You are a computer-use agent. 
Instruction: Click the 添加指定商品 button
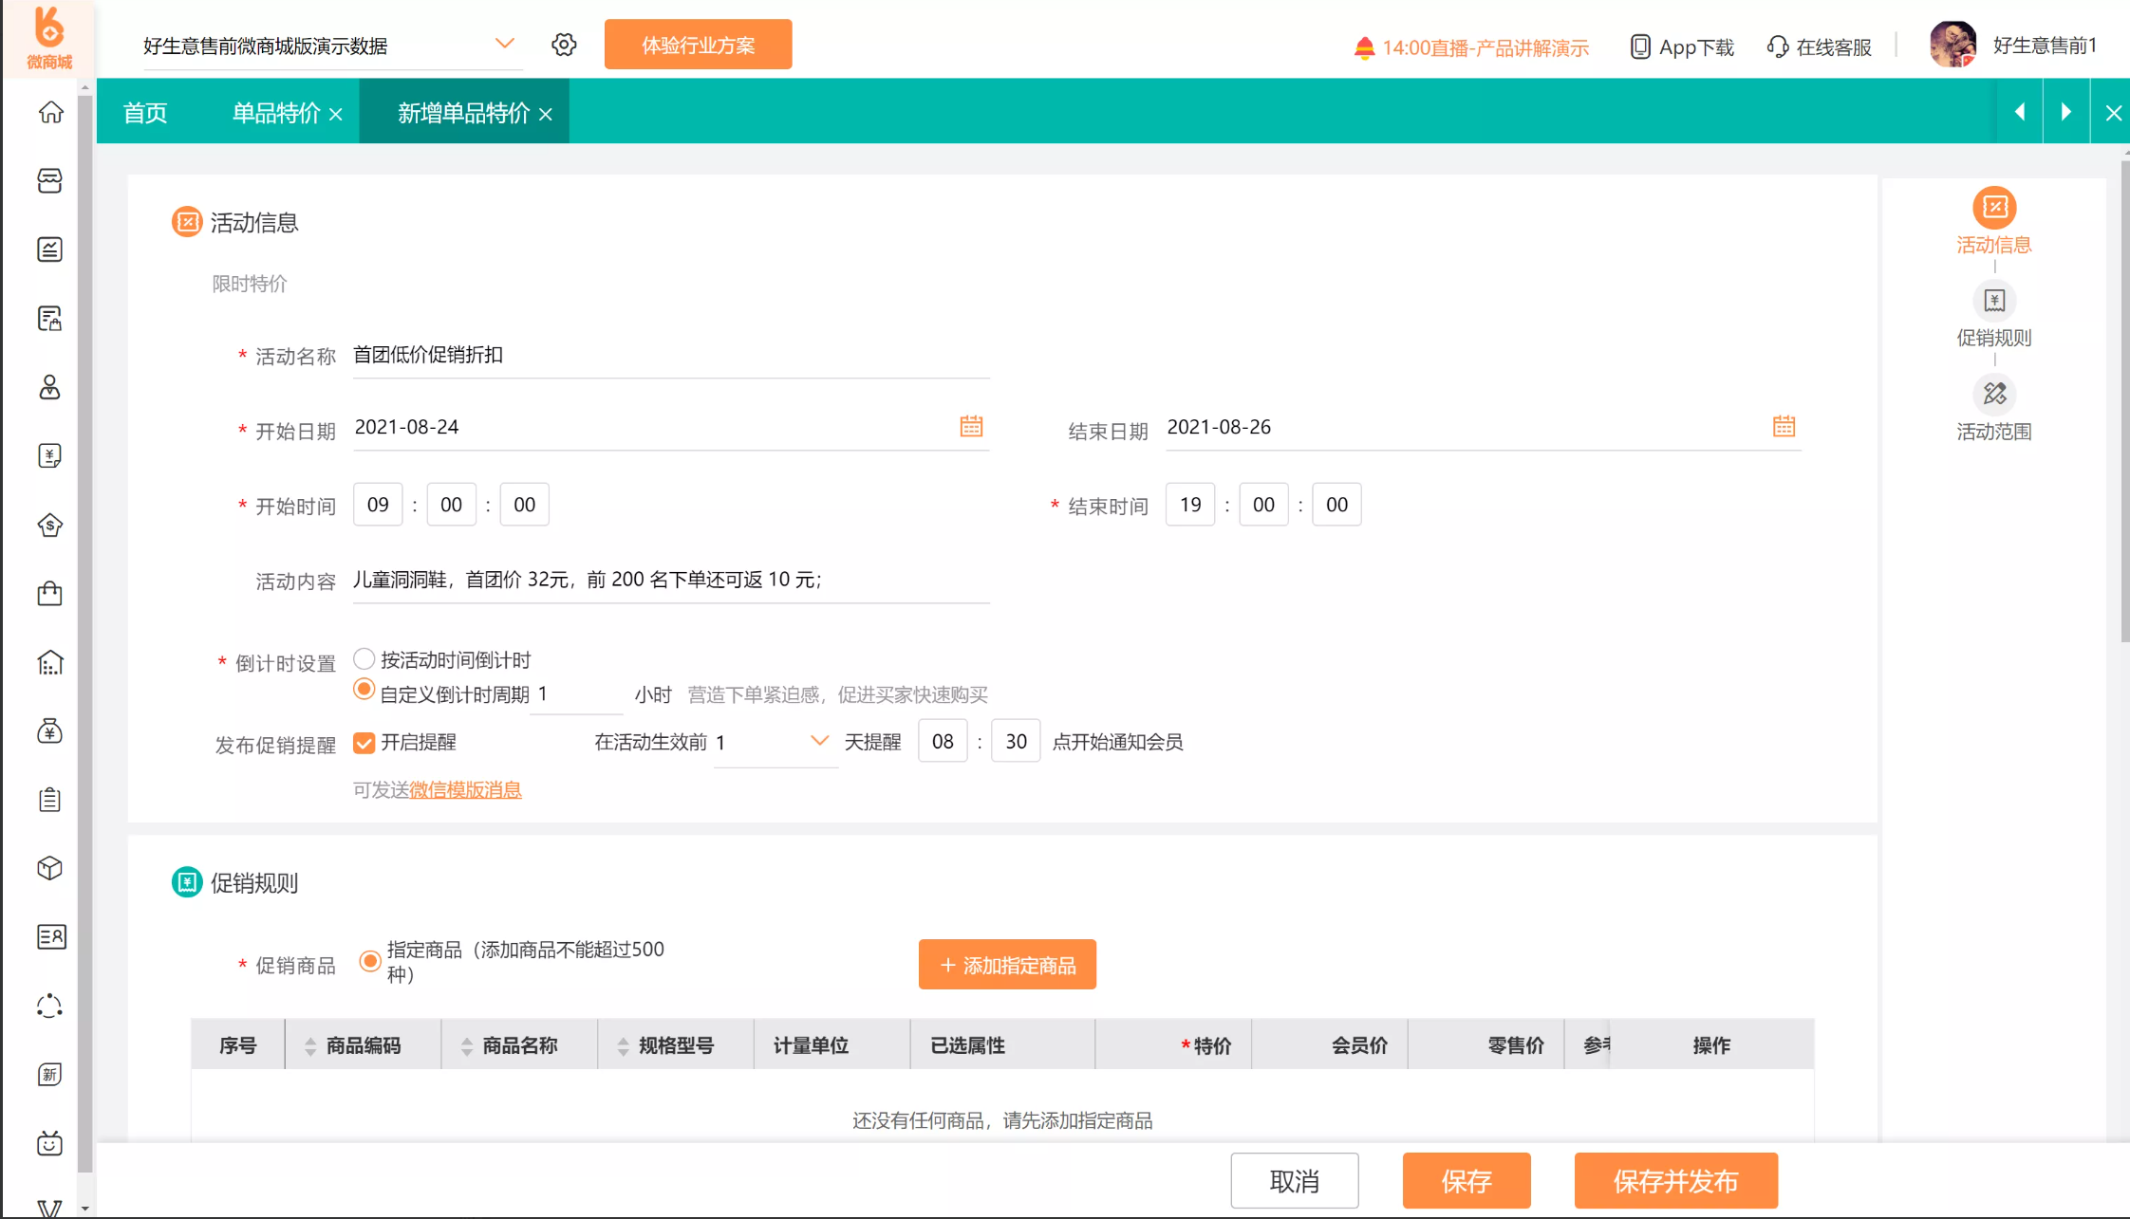coord(1006,965)
